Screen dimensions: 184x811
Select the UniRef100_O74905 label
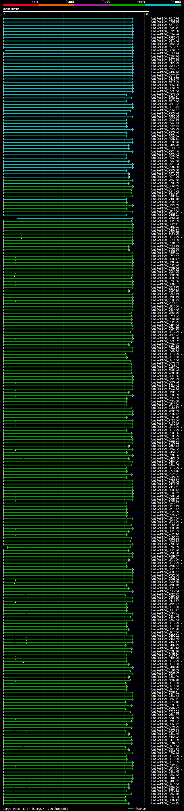tap(165, 208)
